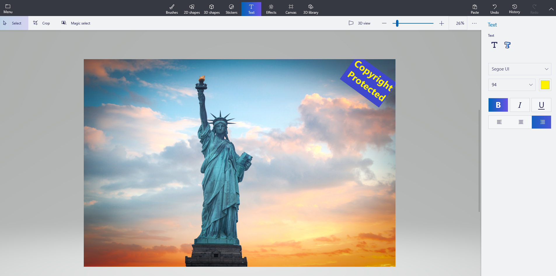Open the yellow text color swatch

coord(545,85)
